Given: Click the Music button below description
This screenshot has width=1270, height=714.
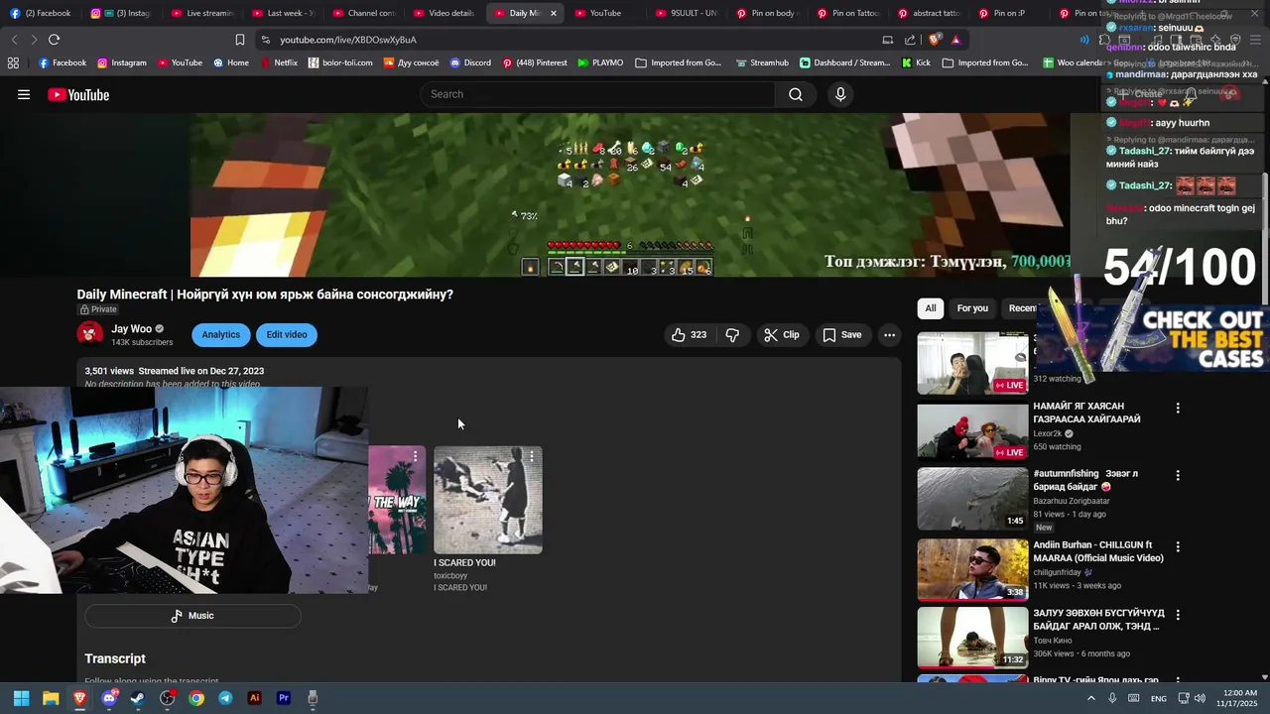Looking at the screenshot, I should [x=192, y=616].
